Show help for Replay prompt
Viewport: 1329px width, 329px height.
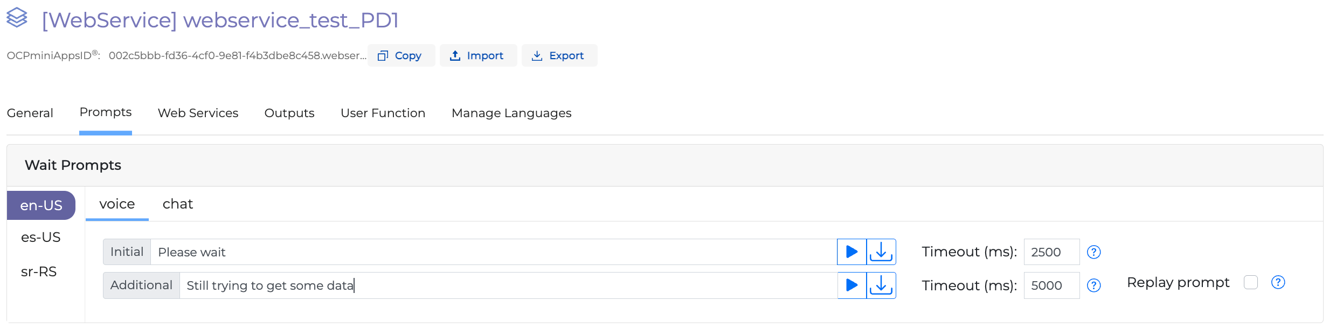coord(1278,282)
